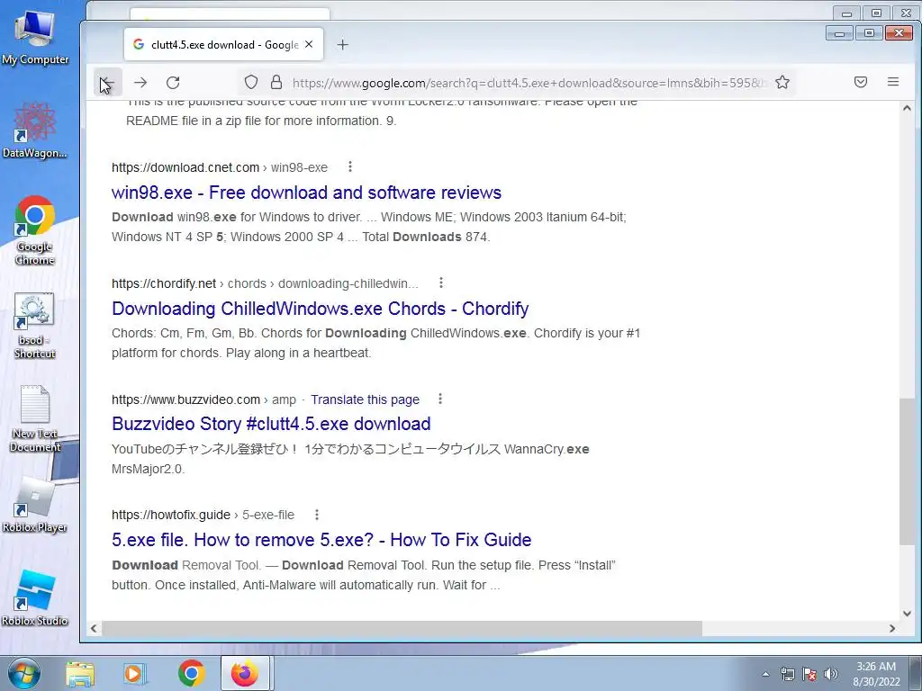Click Translate this page link
Screen dimensions: 922x691
[366, 399]
